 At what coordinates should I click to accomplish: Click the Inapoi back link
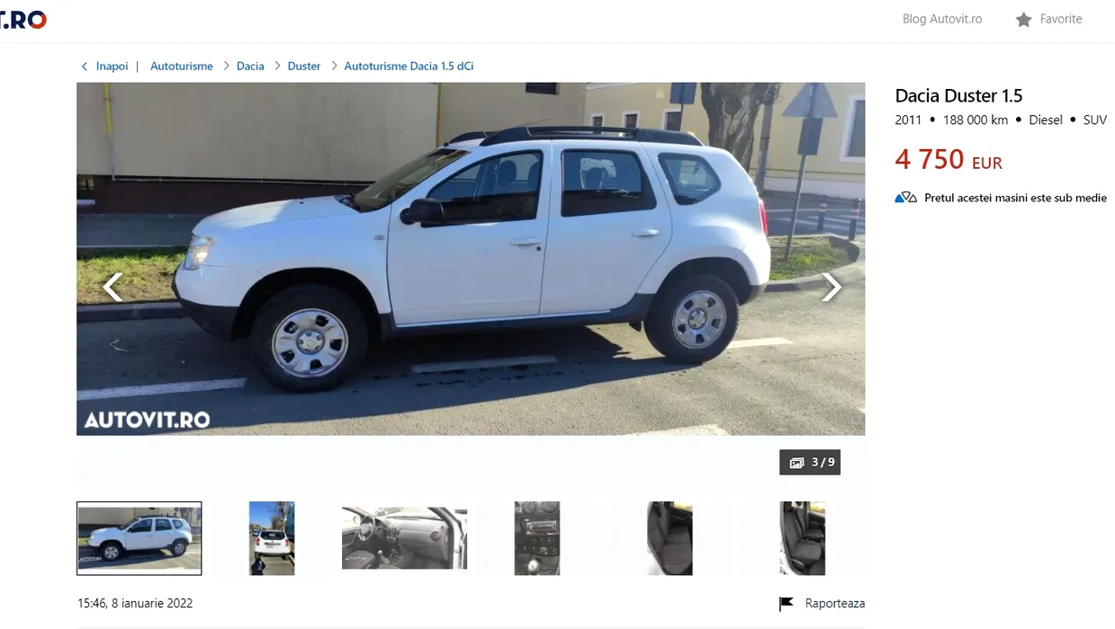click(112, 66)
